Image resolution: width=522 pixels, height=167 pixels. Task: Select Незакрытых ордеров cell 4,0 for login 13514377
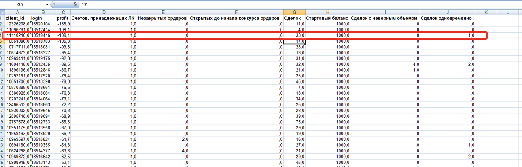pos(163,150)
